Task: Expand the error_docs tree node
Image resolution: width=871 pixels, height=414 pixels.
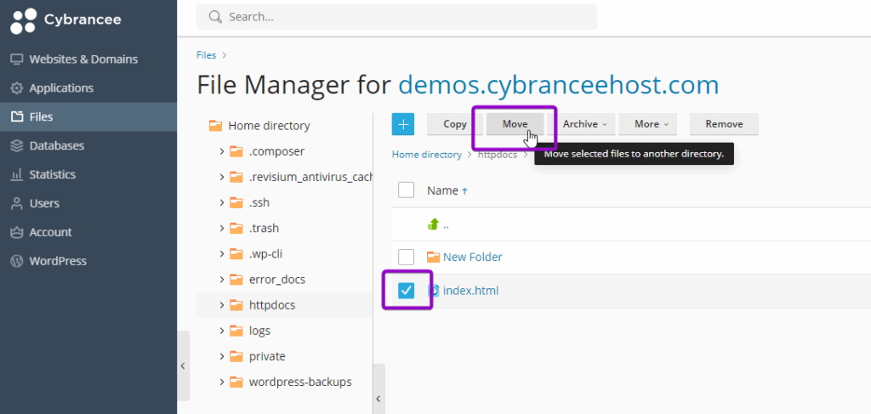Action: tap(222, 279)
